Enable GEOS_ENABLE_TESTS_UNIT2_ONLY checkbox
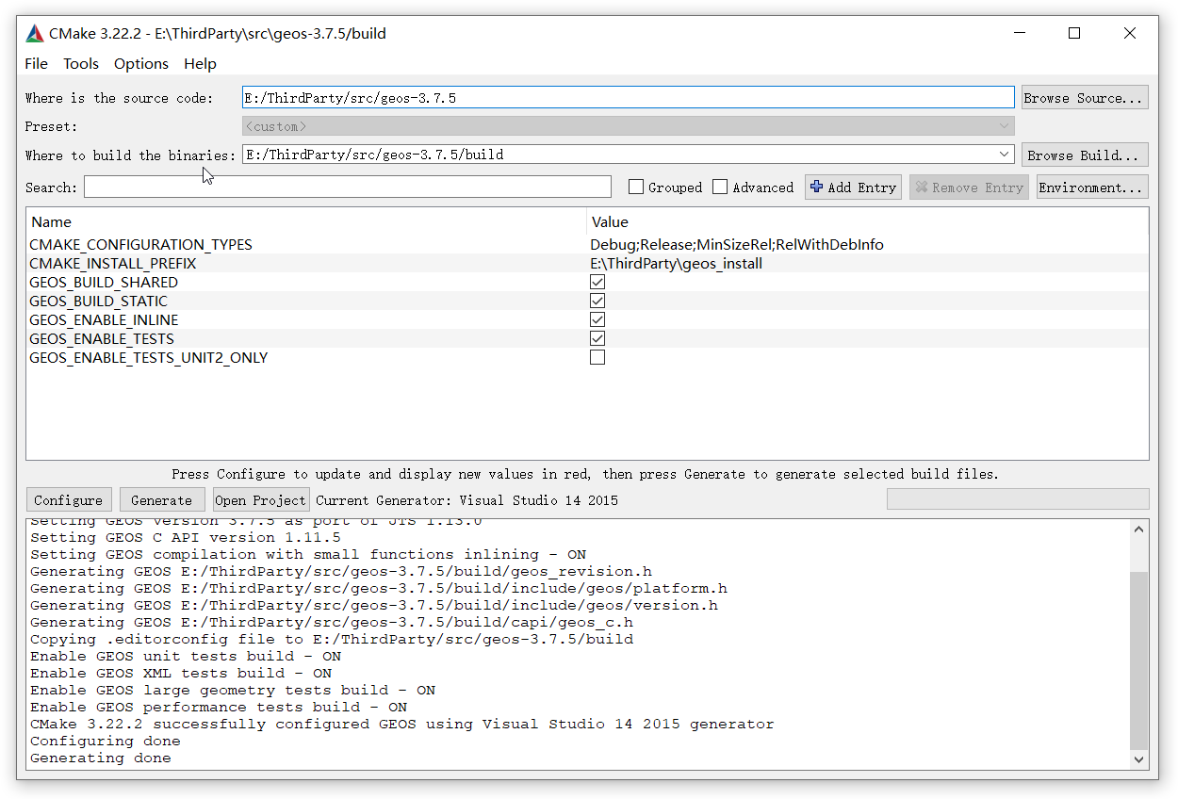 tap(597, 357)
